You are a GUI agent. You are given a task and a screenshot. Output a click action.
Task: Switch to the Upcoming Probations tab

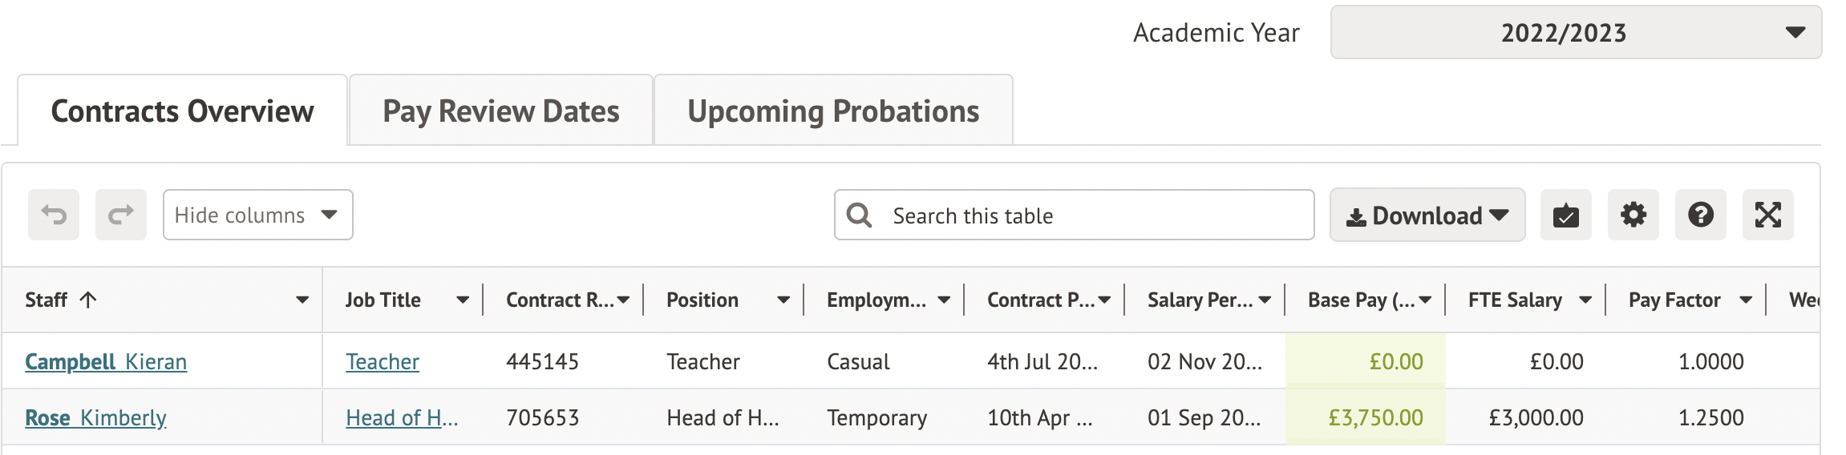833,111
